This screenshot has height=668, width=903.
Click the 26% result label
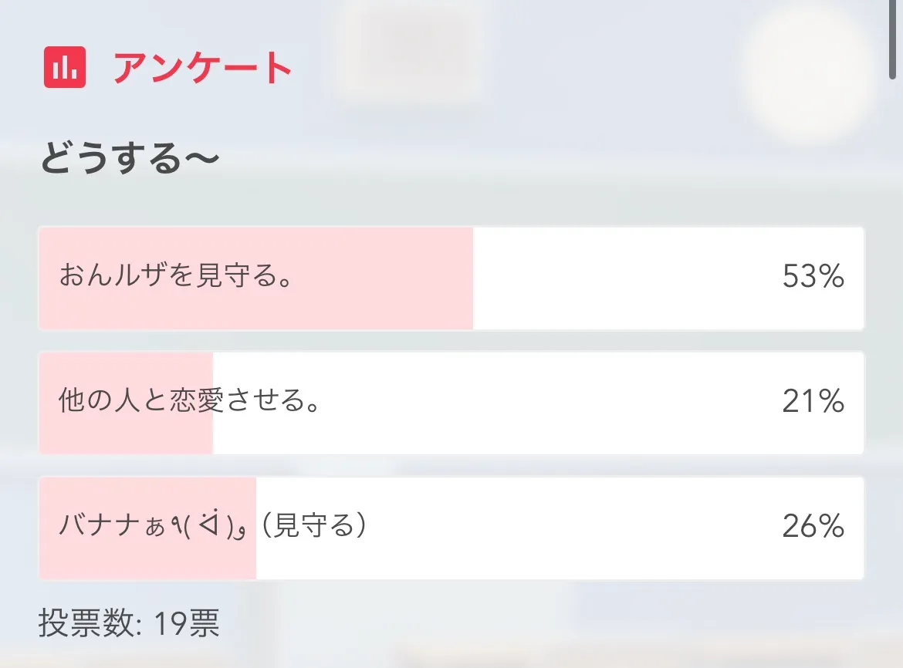813,526
